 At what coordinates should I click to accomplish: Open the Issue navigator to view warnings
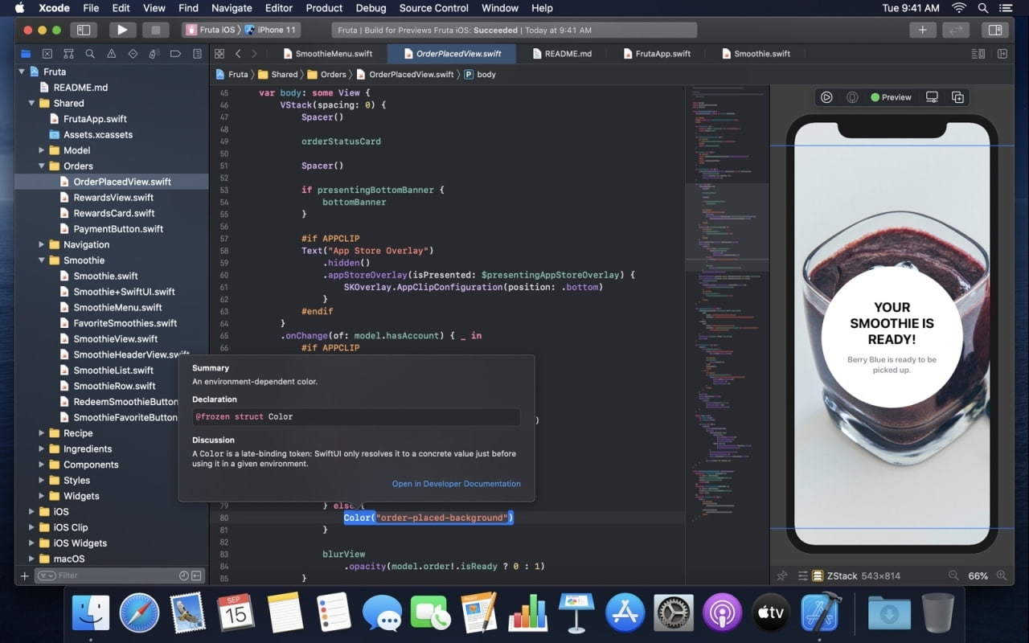tap(111, 53)
